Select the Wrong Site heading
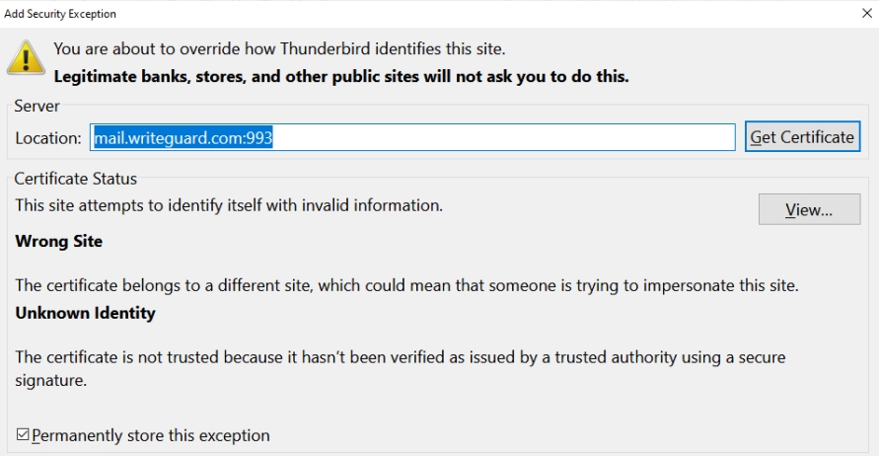Screen dimensions: 879x456 tap(59, 241)
